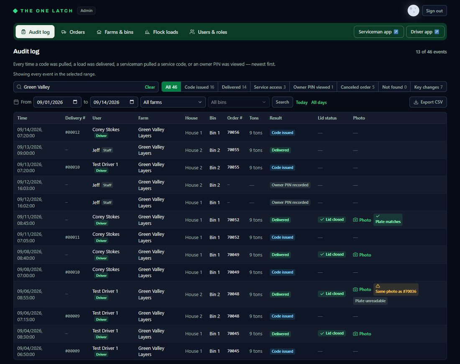Screen dimensions: 460x364
Task: Click Lid status column header
Action: (327, 118)
